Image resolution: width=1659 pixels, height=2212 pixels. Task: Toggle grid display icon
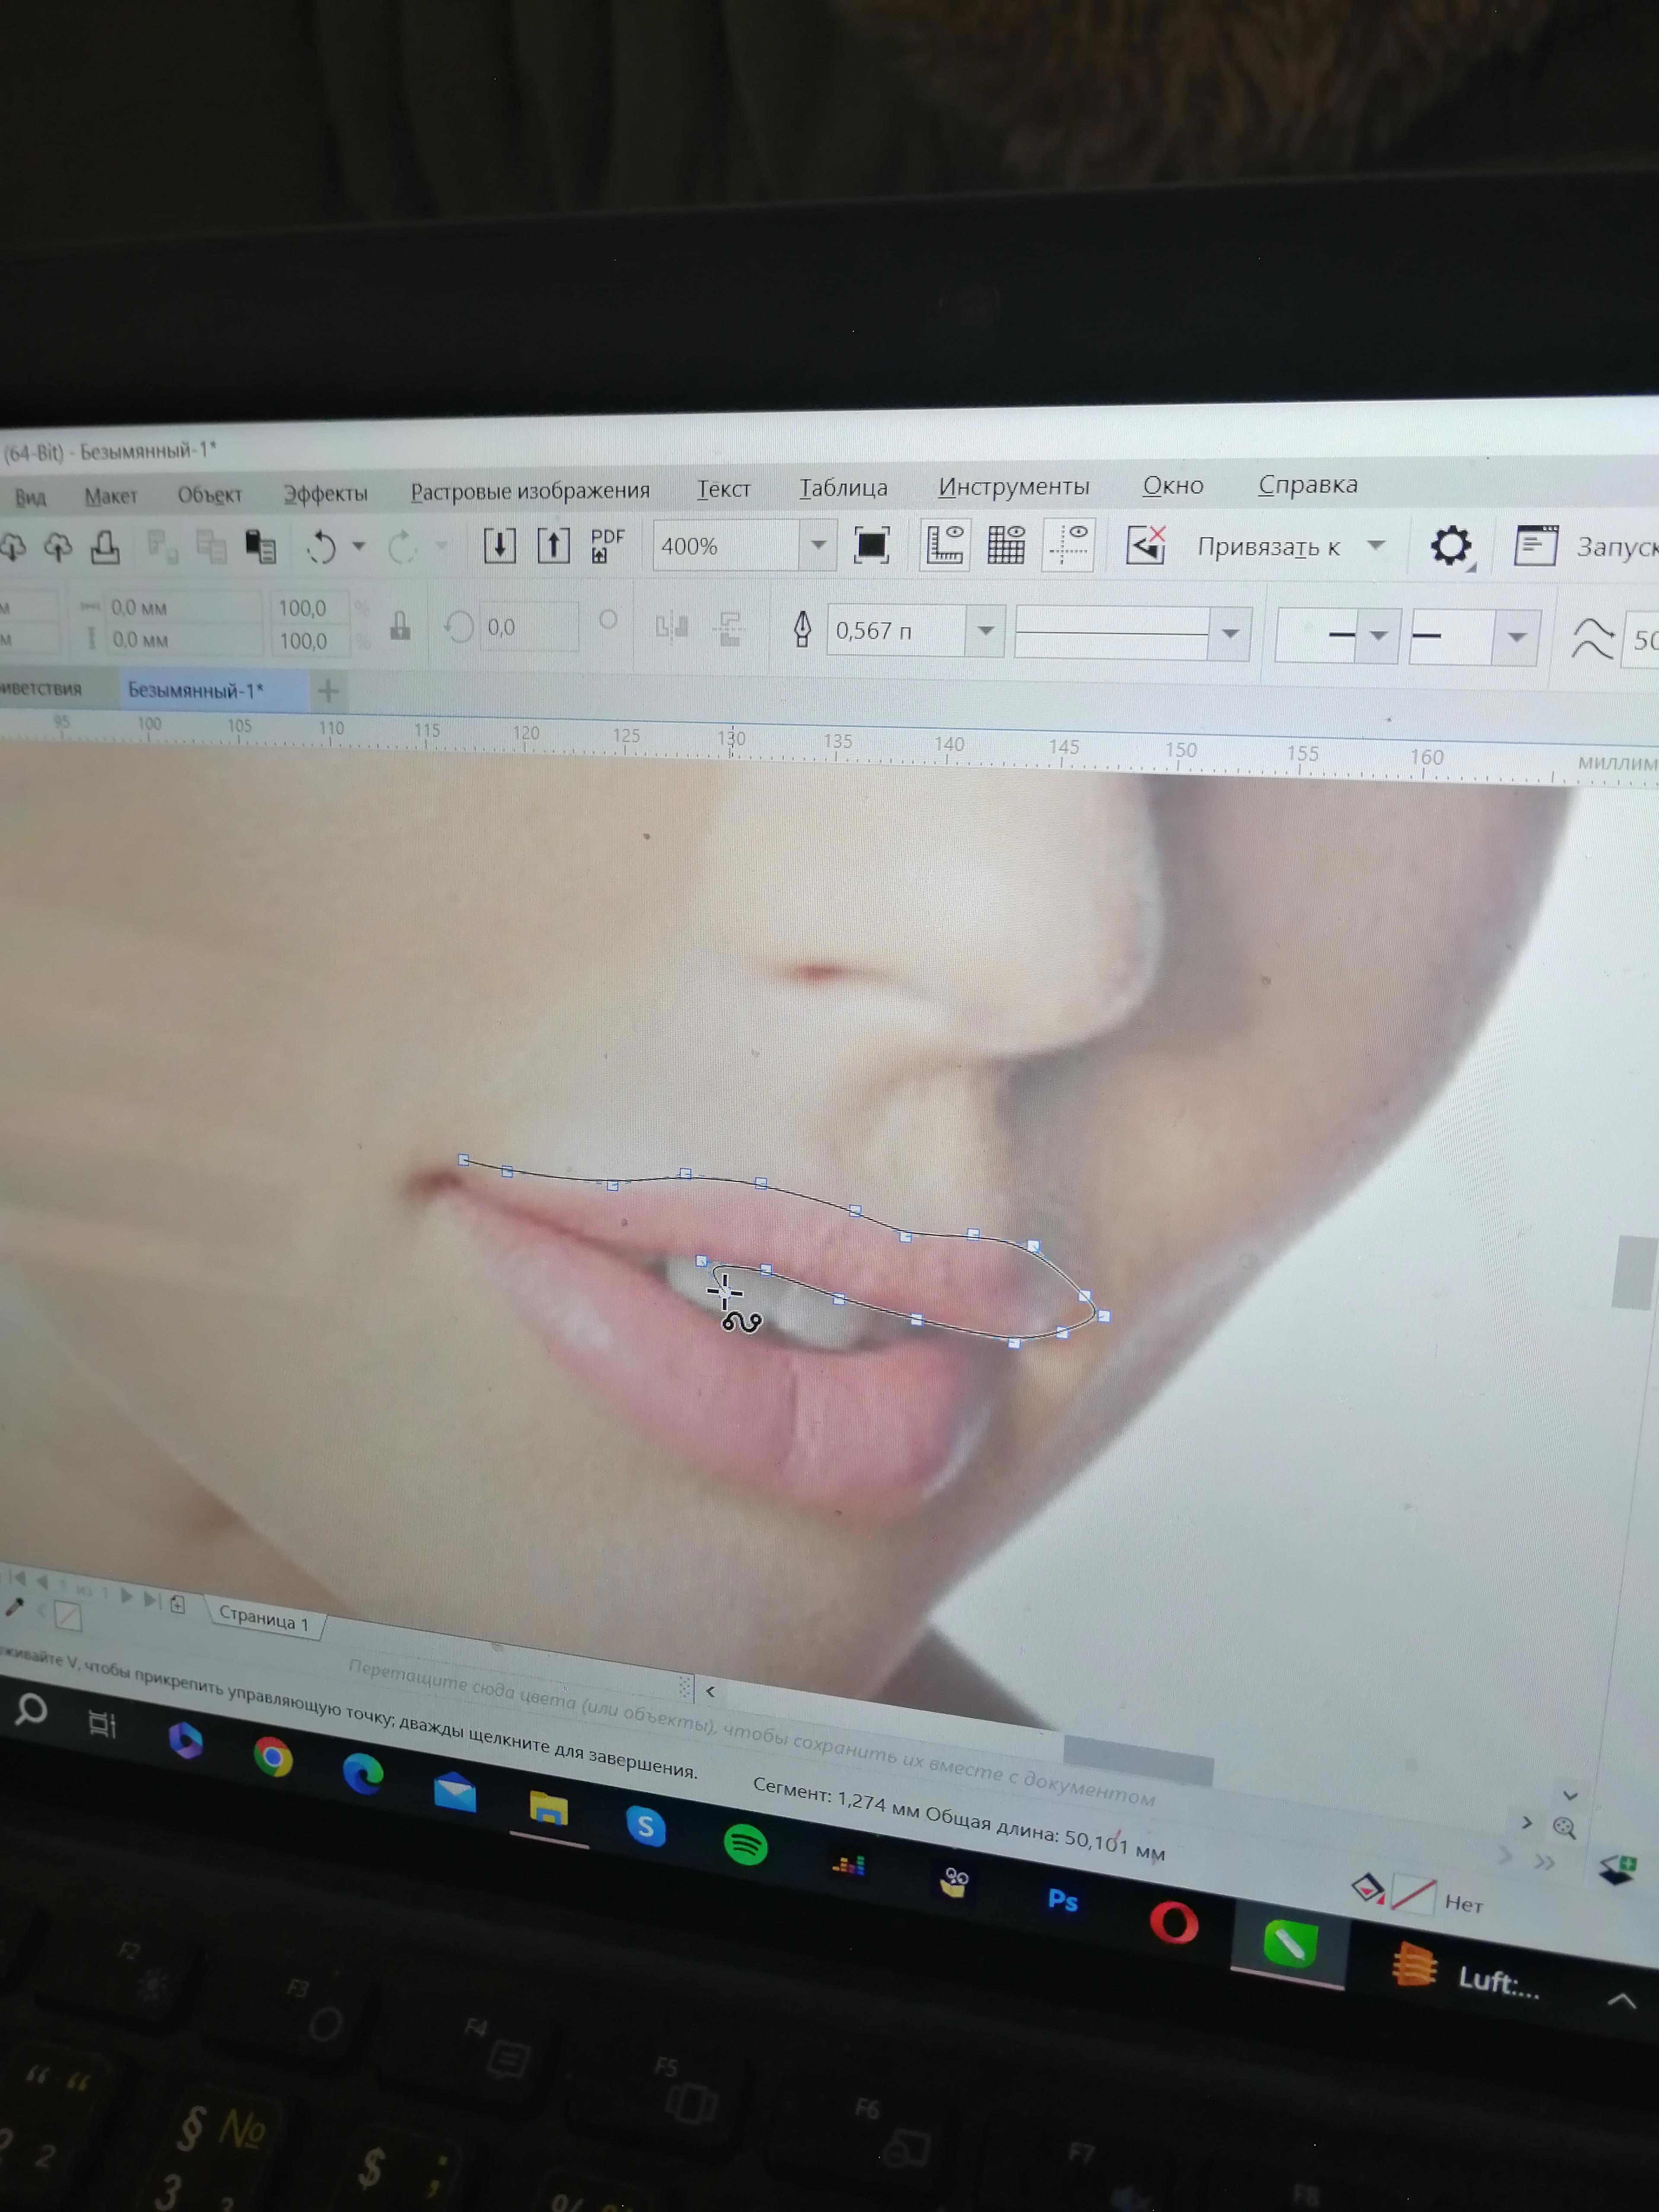(1006, 545)
